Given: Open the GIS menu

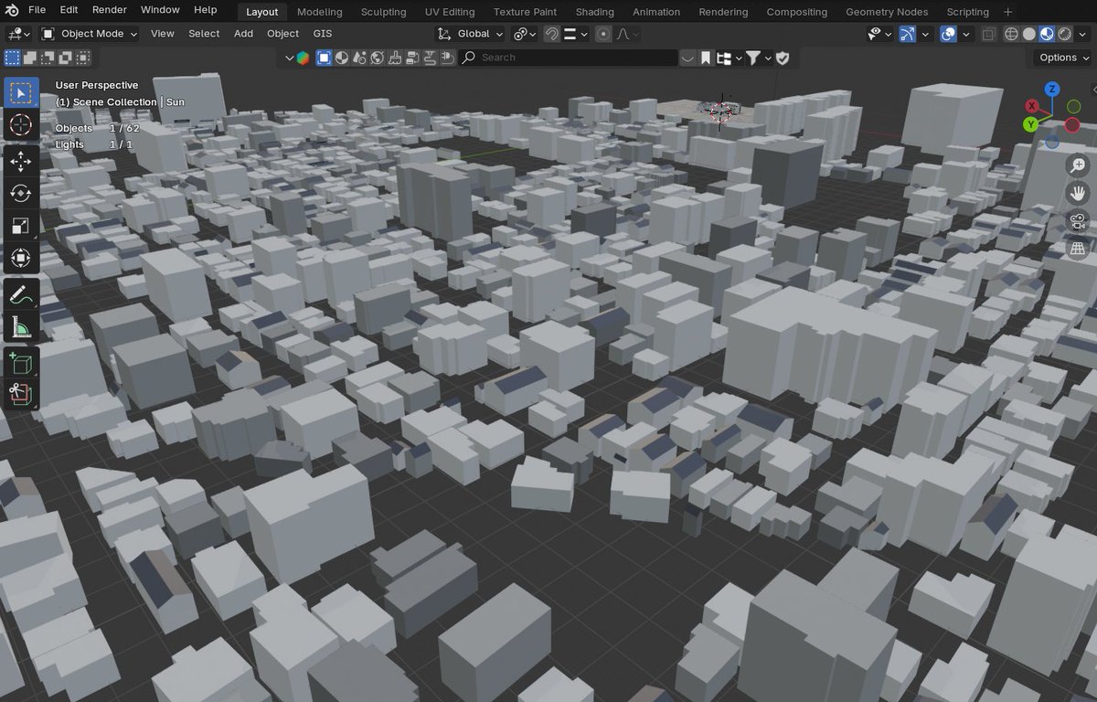Looking at the screenshot, I should pos(323,34).
